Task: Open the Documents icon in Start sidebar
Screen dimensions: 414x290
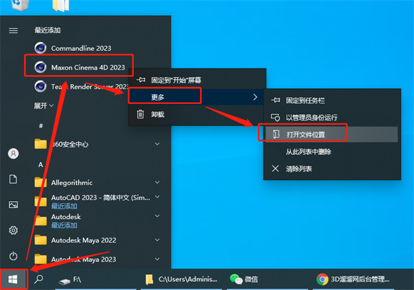Action: pyautogui.click(x=13, y=179)
